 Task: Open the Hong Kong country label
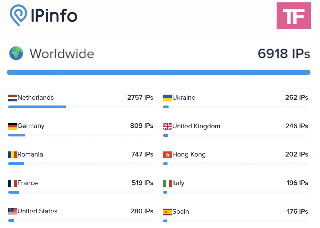[189, 154]
